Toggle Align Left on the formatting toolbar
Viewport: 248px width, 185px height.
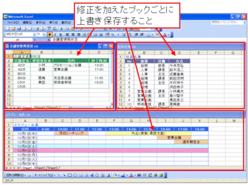coord(67,34)
